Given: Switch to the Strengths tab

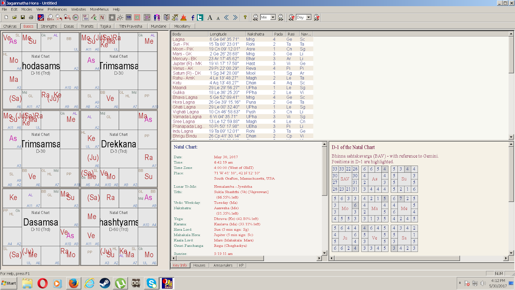Looking at the screenshot, I should [x=49, y=26].
